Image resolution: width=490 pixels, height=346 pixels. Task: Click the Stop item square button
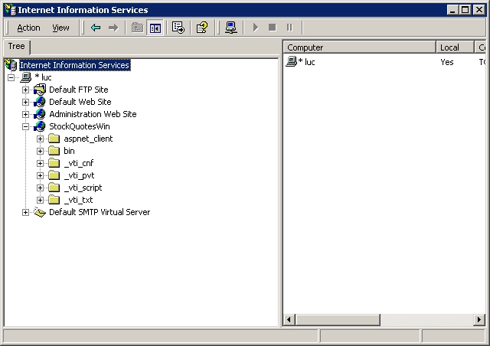(273, 28)
